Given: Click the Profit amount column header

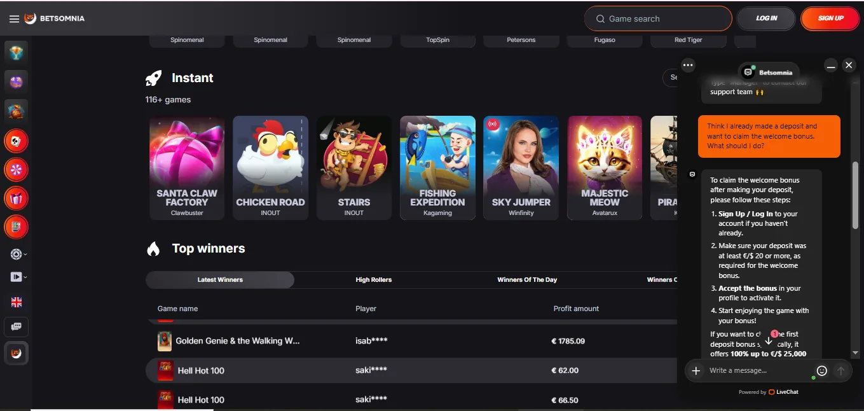Looking at the screenshot, I should click(576, 309).
